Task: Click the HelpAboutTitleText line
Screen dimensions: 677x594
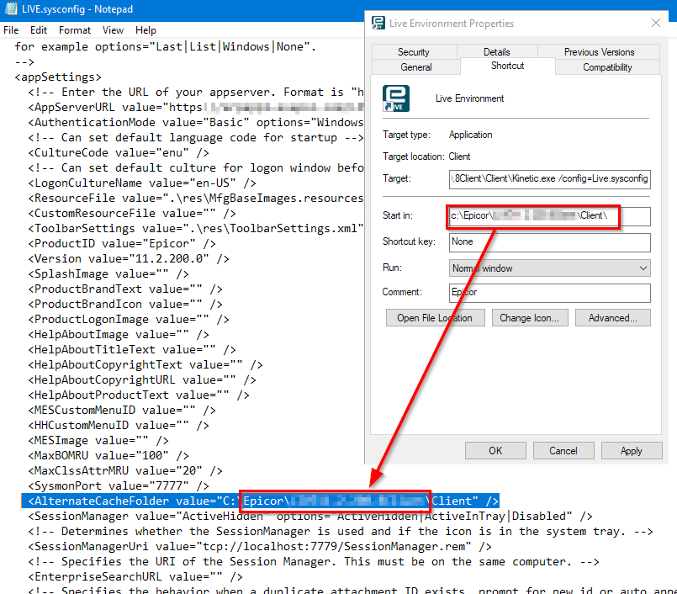Action: tap(132, 349)
